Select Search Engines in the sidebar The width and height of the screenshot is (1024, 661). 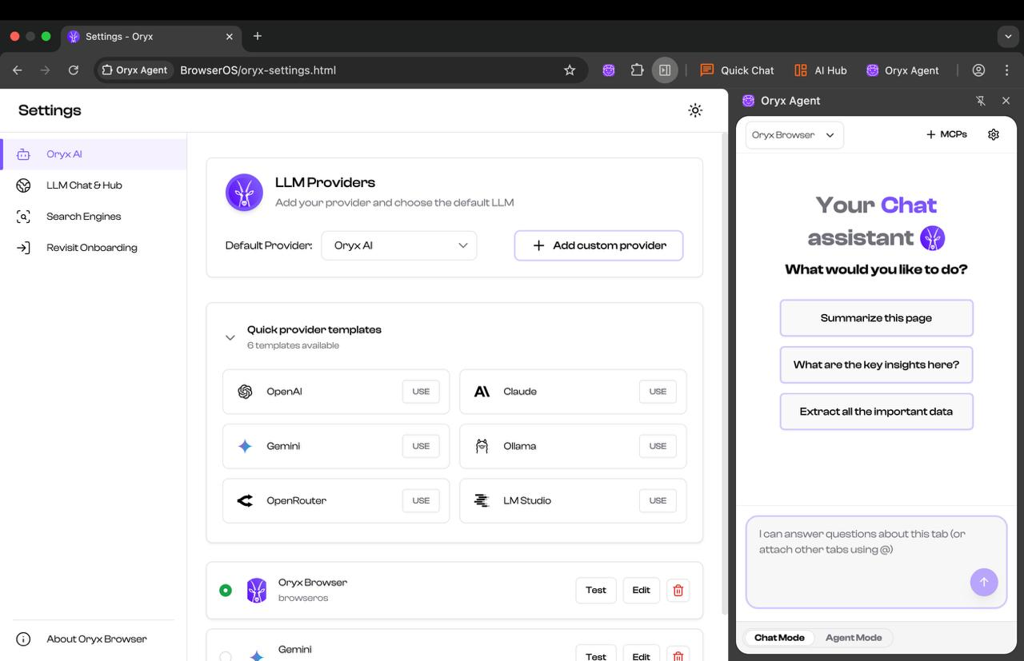[83, 216]
